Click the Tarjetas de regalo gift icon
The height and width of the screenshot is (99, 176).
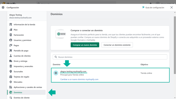(x=11, y=77)
